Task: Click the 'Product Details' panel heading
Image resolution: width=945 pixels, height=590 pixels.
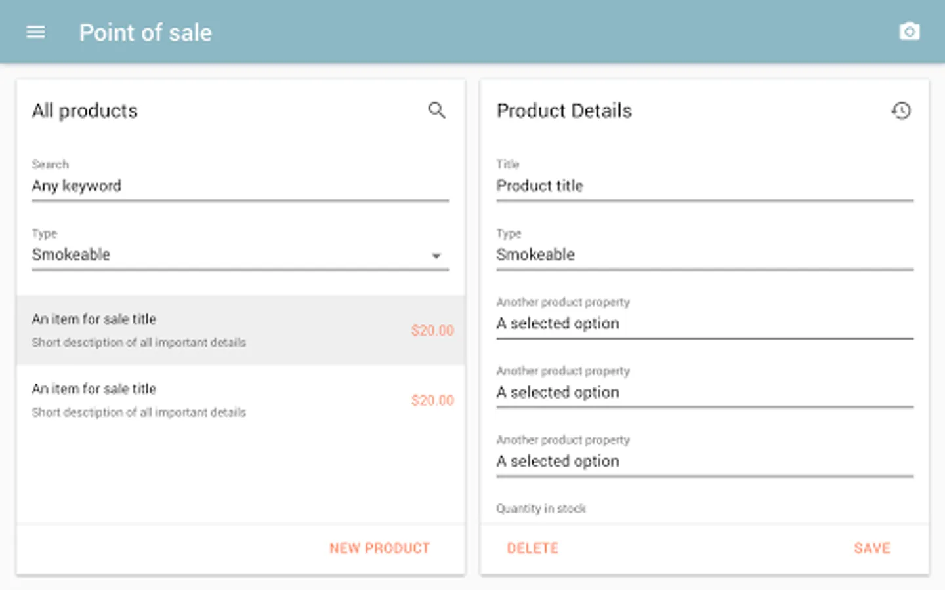Action: click(564, 111)
